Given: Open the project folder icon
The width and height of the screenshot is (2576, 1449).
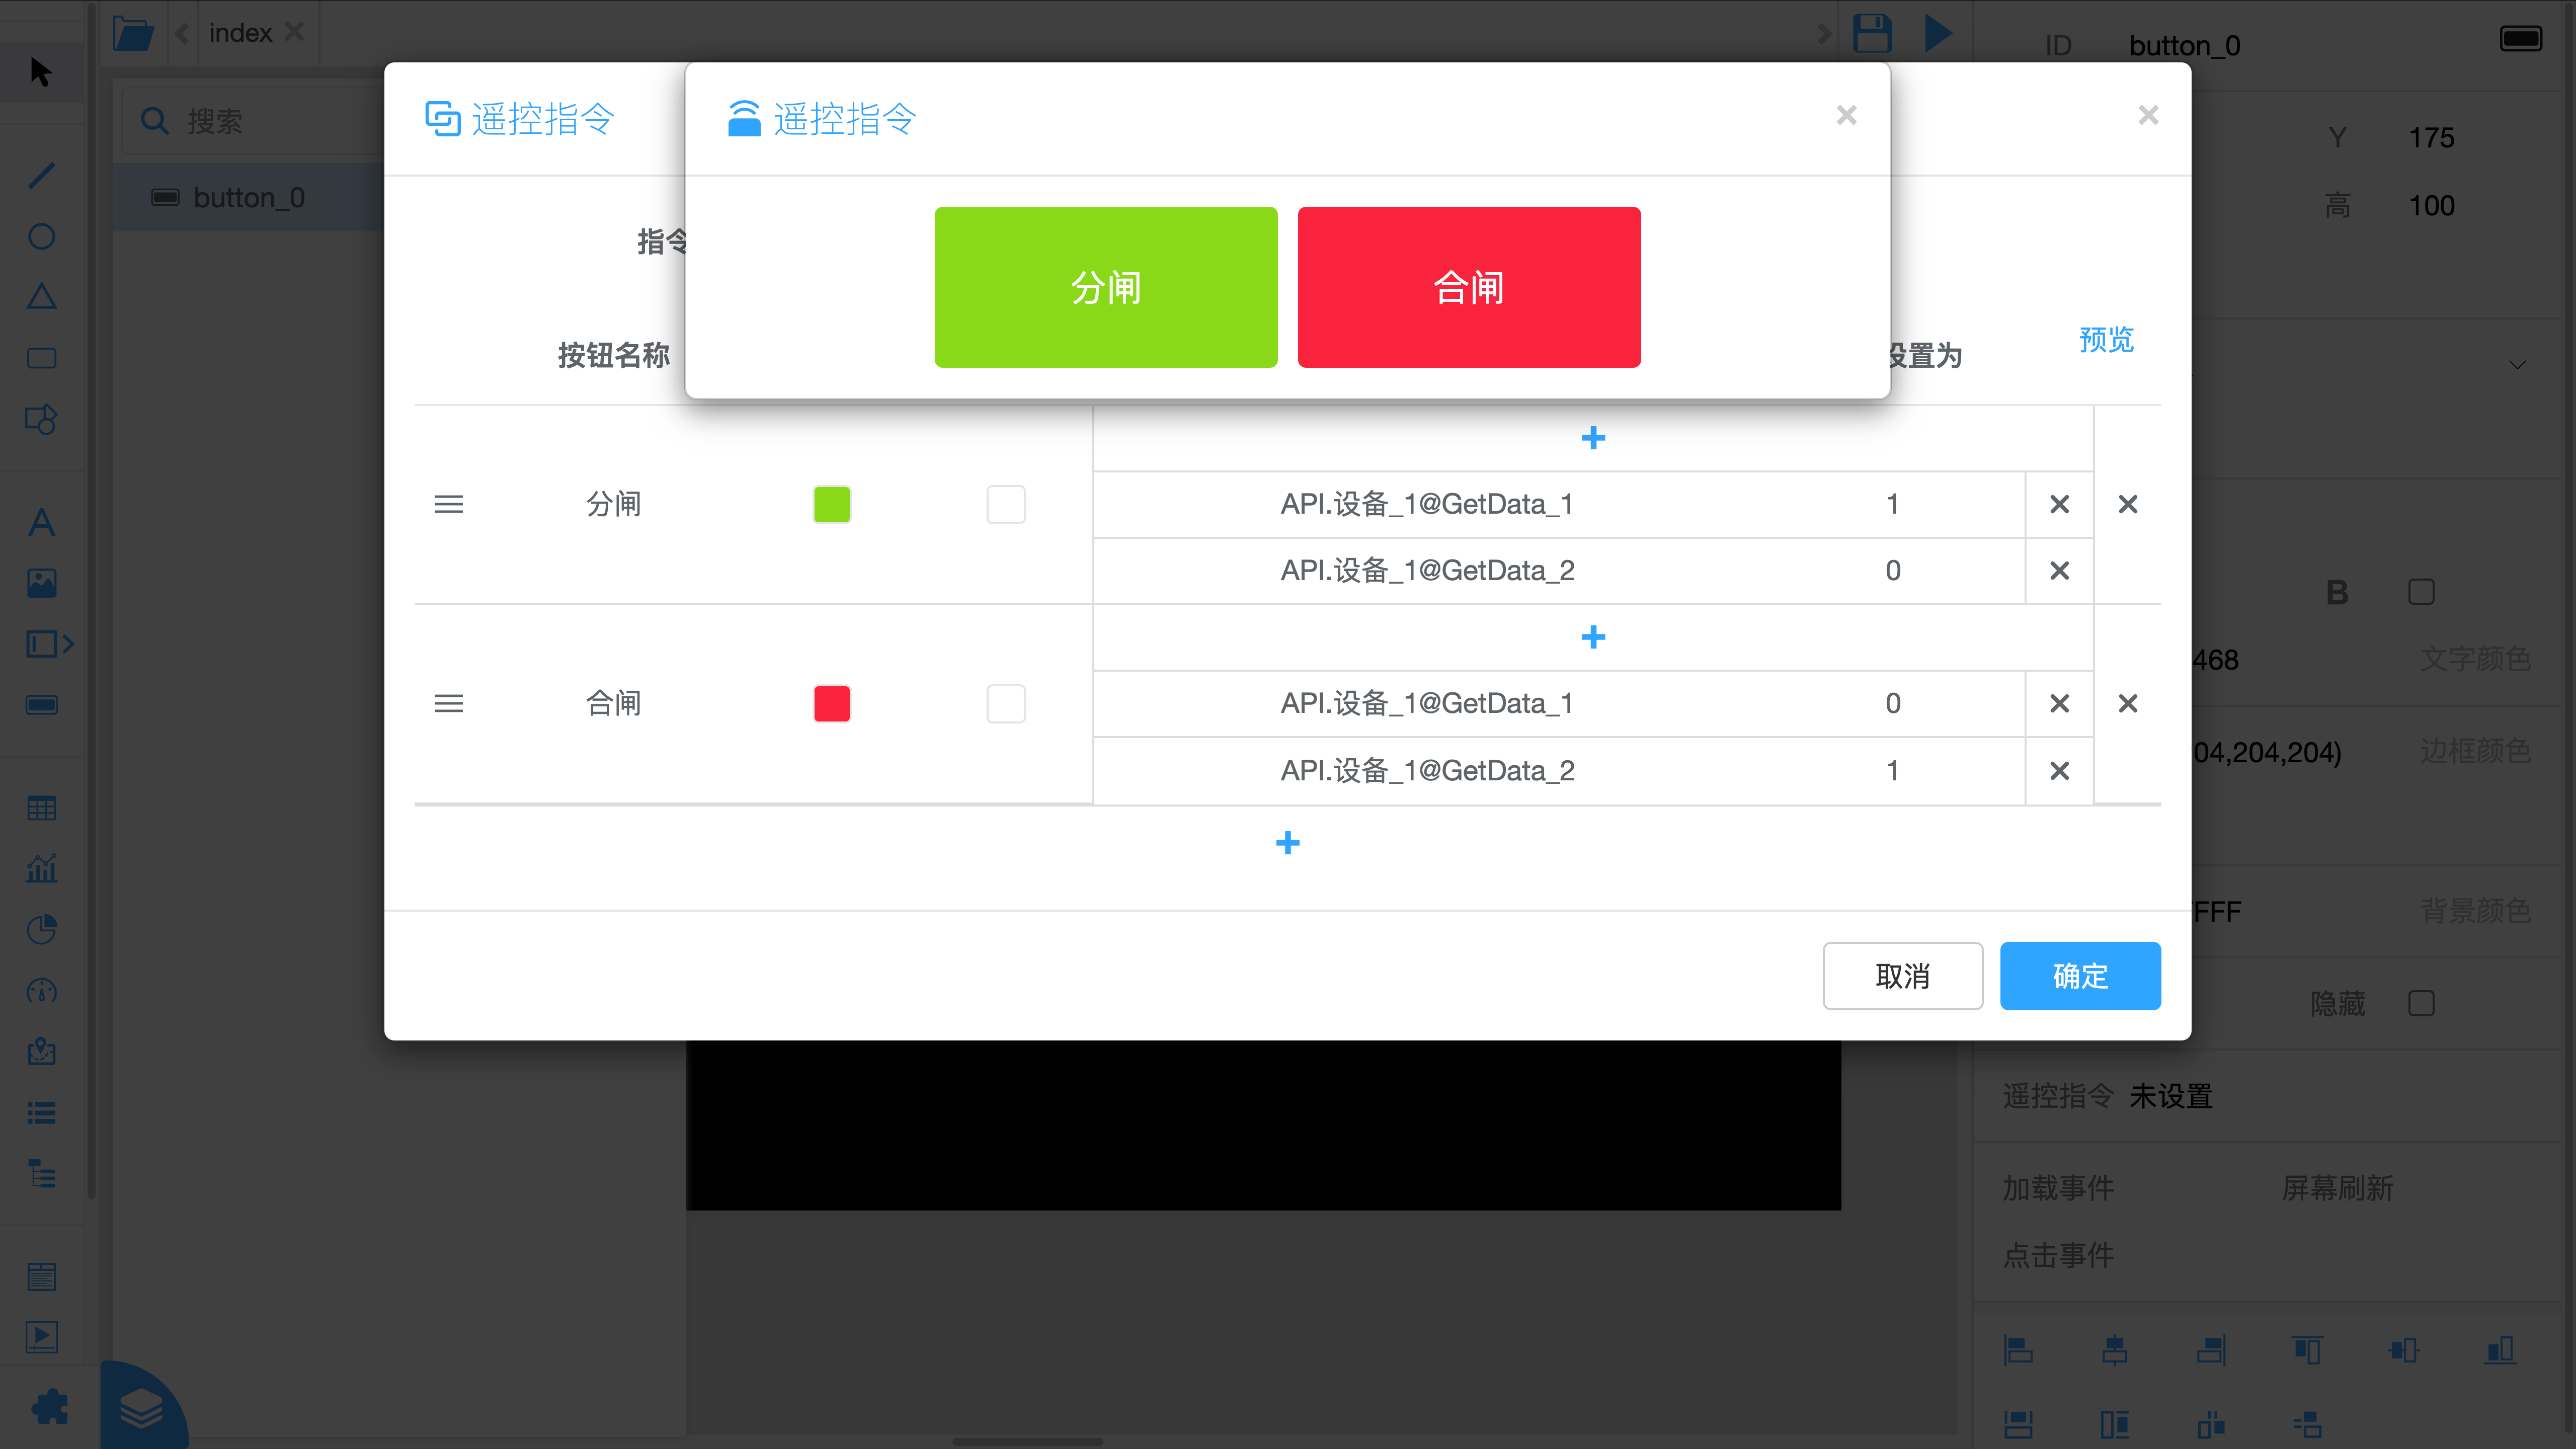Looking at the screenshot, I should (132, 33).
